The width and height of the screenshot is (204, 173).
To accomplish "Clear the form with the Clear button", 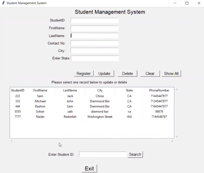I will click(150, 74).
